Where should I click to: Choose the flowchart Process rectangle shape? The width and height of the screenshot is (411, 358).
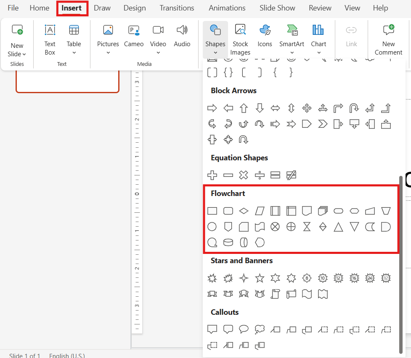[x=212, y=211]
